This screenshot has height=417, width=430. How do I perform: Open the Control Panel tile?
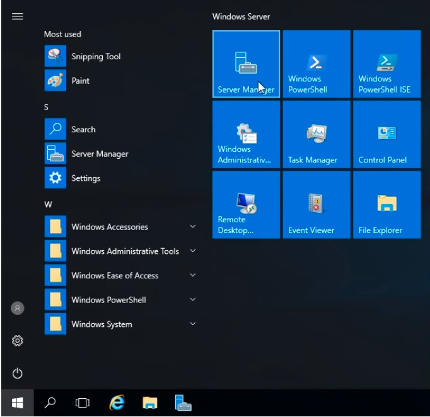pyautogui.click(x=387, y=134)
